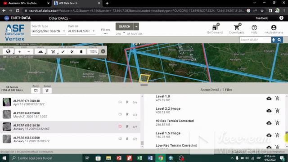Open the map Layers selector
The image size is (288, 162).
point(40,52)
